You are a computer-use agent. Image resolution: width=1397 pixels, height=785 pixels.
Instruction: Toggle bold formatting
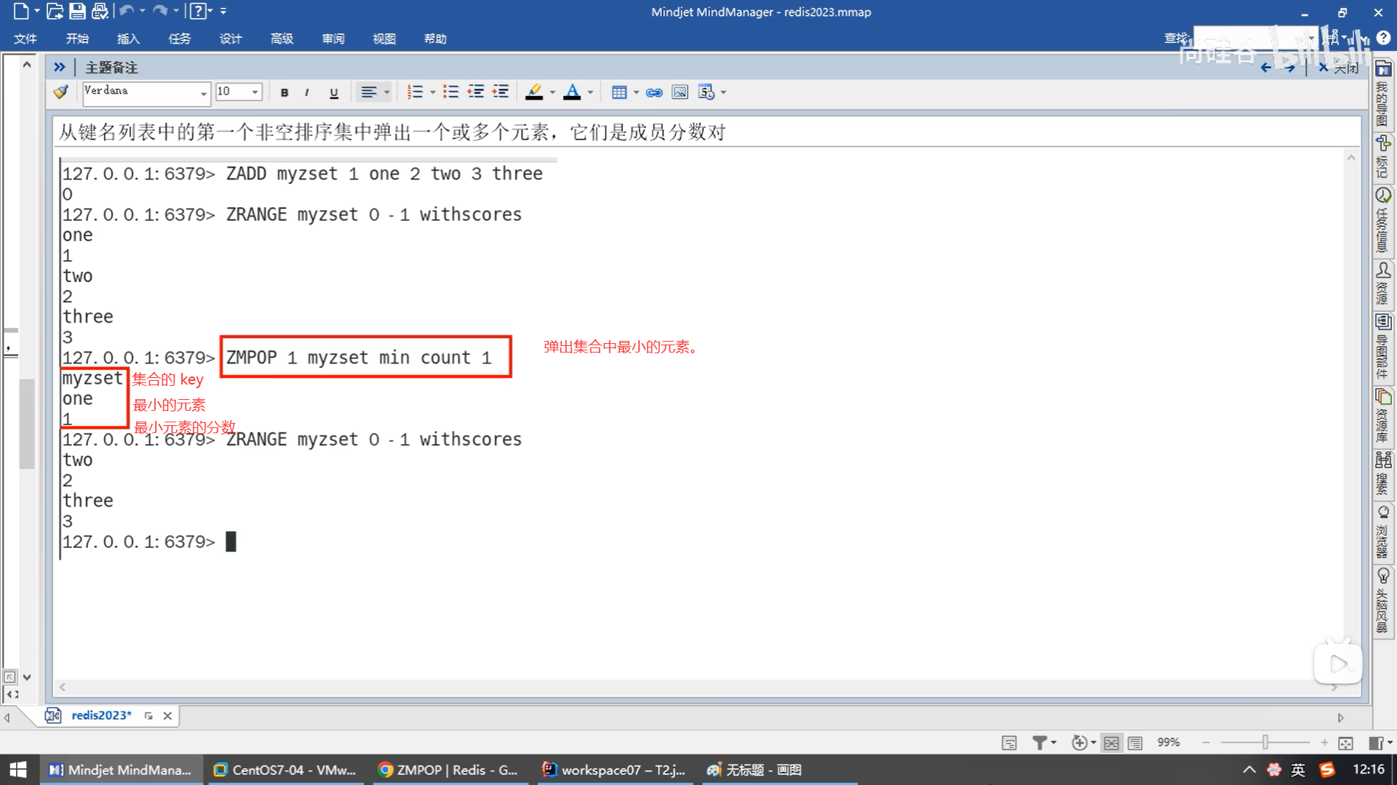284,92
